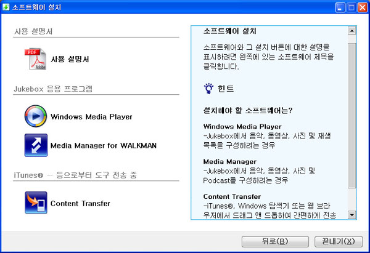Click the installer icon in title bar
Screen dimensions: 370x253
coord(6,7)
